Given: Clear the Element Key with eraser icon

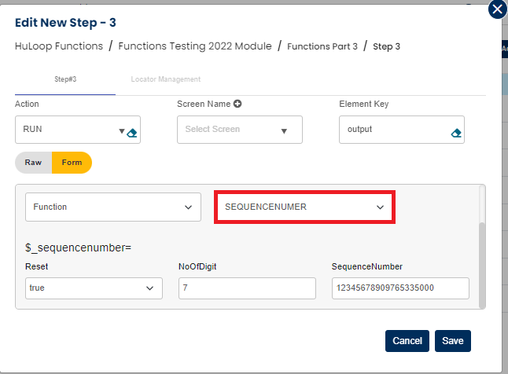Looking at the screenshot, I should 456,133.
